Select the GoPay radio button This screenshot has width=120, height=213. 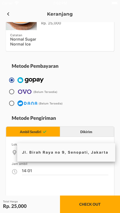(x=12, y=80)
